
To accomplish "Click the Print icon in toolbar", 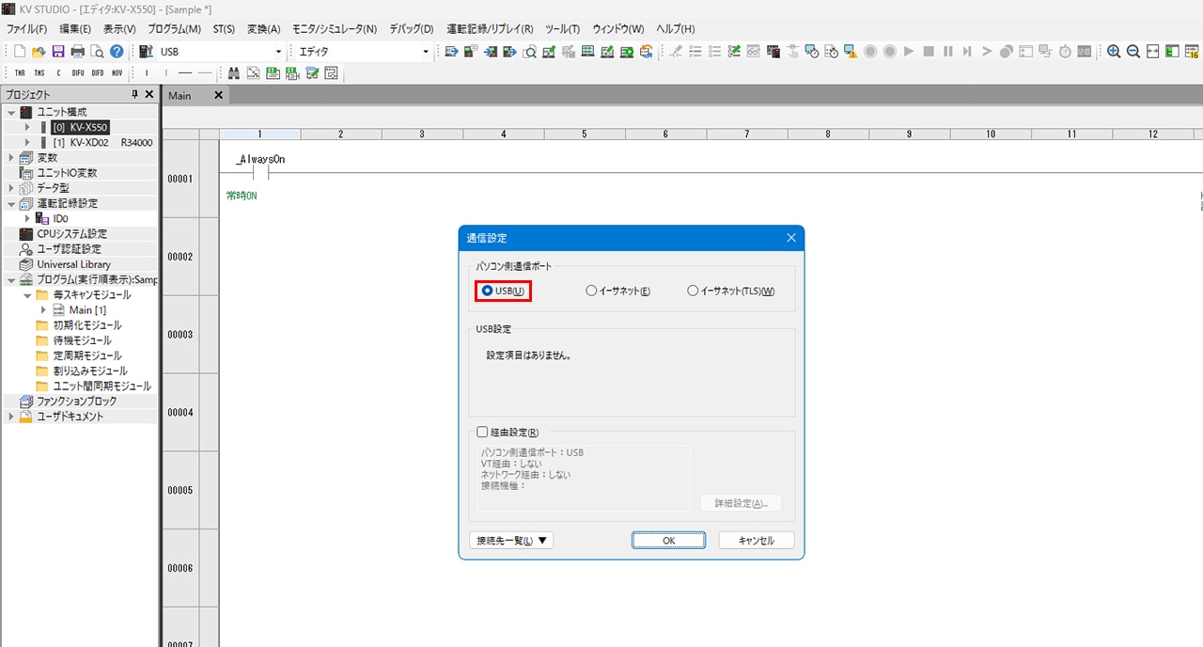I will point(78,52).
